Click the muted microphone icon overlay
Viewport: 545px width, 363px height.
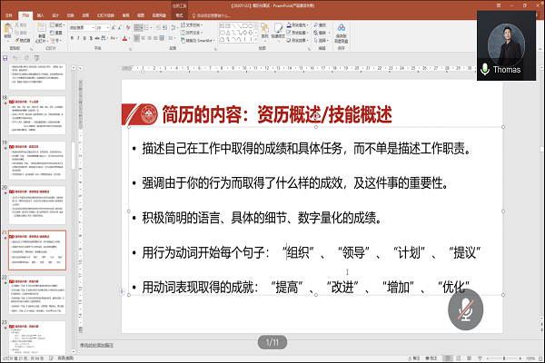pyautogui.click(x=466, y=309)
